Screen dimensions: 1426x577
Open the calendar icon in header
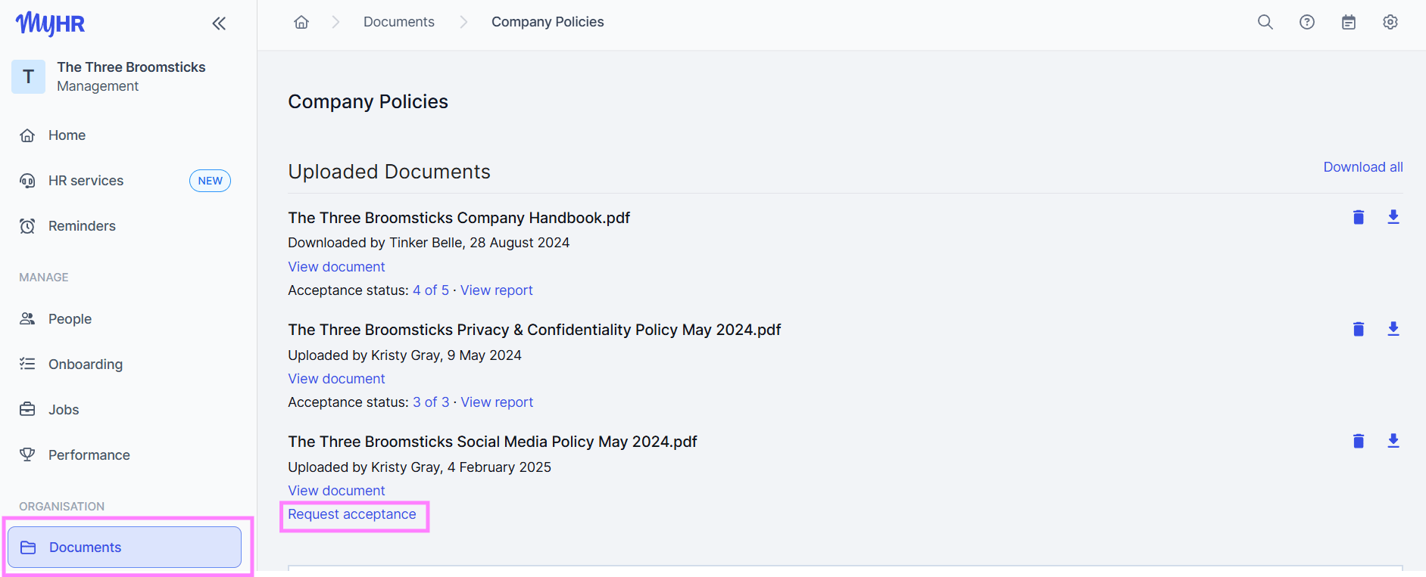(1348, 22)
